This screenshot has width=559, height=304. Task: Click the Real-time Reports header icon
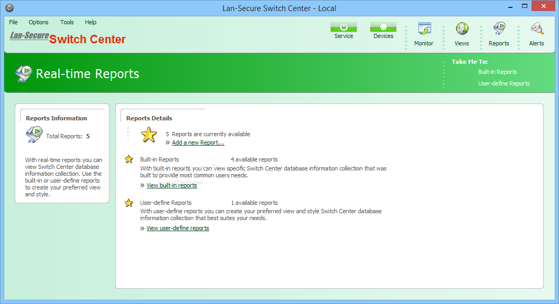[x=24, y=74]
